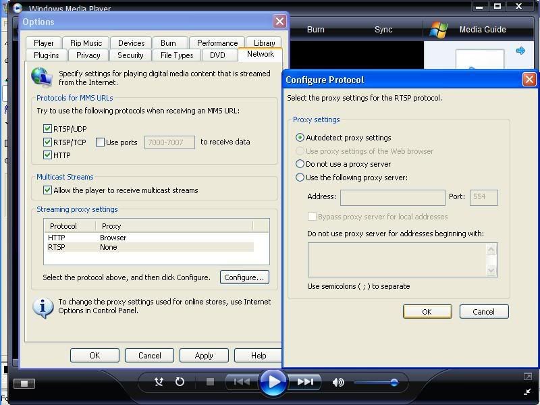Click the Windows flag logo beside Media Guide
The width and height of the screenshot is (540, 405).
[438, 30]
